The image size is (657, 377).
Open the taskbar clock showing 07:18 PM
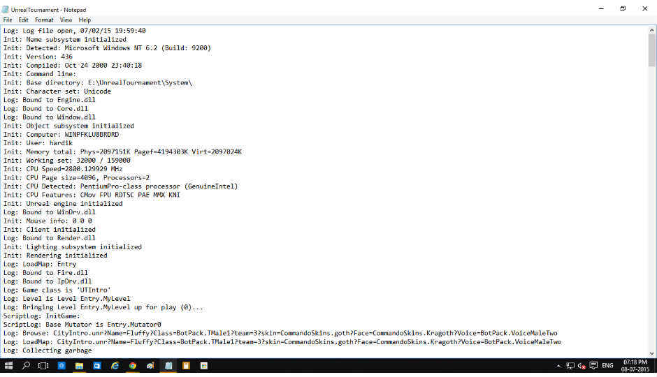tap(635, 366)
